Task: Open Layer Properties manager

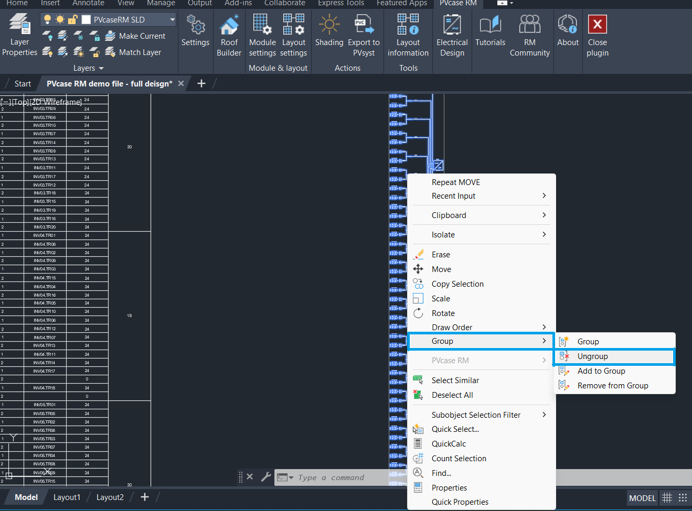Action: (x=19, y=35)
